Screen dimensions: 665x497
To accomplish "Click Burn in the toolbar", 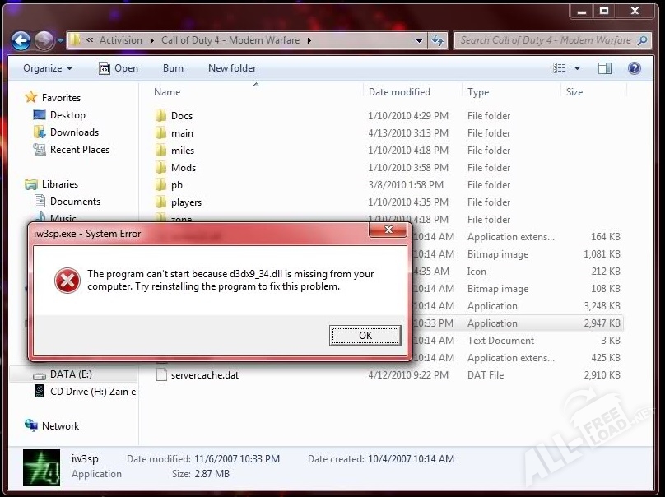I will coord(173,68).
